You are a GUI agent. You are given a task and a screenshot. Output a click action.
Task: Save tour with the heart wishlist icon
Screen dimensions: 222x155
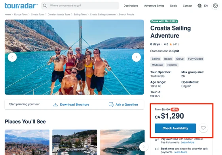(203, 128)
